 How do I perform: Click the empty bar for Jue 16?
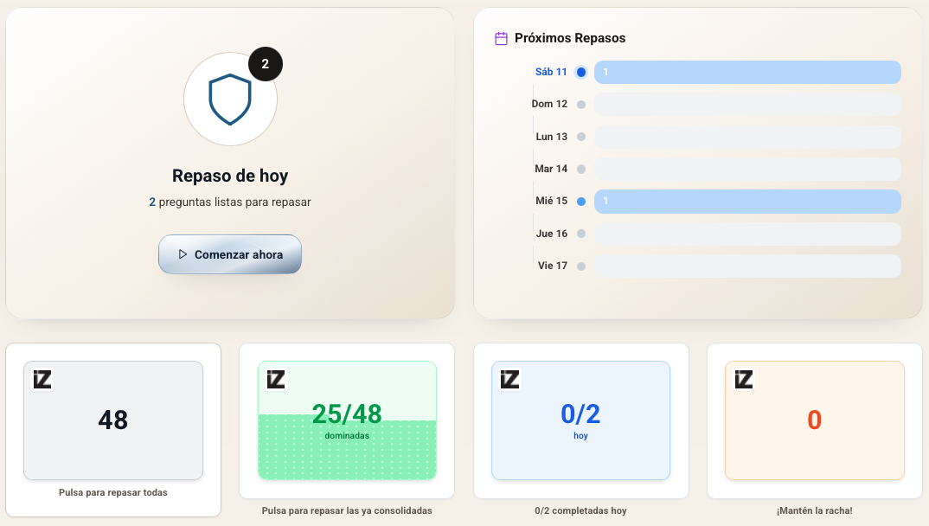747,234
